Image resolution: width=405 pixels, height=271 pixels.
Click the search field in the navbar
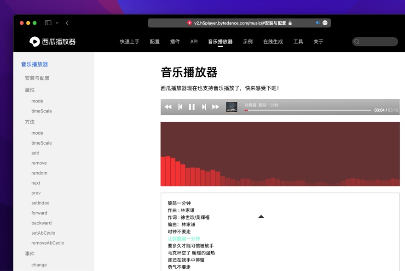(x=375, y=41)
